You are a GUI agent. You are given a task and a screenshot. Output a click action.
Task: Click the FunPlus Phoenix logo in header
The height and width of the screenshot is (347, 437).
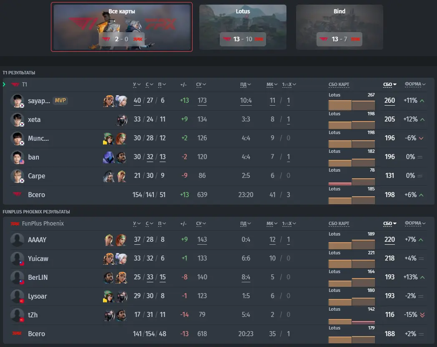point(15,224)
